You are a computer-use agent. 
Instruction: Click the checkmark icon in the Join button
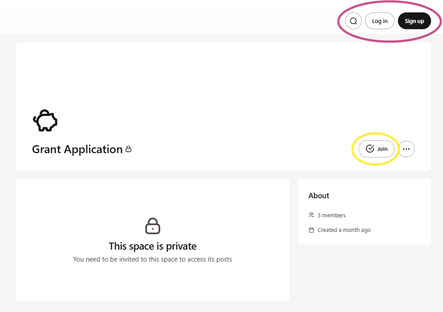370,149
